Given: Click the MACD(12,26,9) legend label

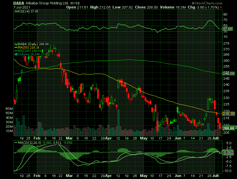Looking at the screenshot, I should [x=29, y=143].
